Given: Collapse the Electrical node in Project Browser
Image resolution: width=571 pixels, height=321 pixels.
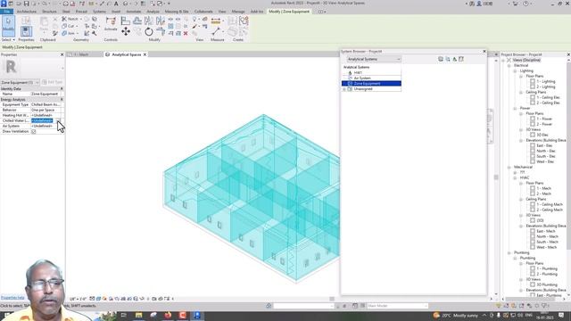Looking at the screenshot, I should coord(509,65).
